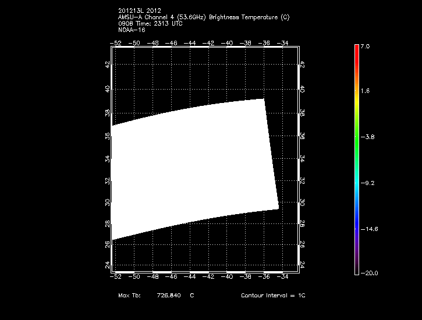The height and width of the screenshot is (320, 422).
Task: Click the NOAA-16 satellite label
Action: pyautogui.click(x=131, y=29)
